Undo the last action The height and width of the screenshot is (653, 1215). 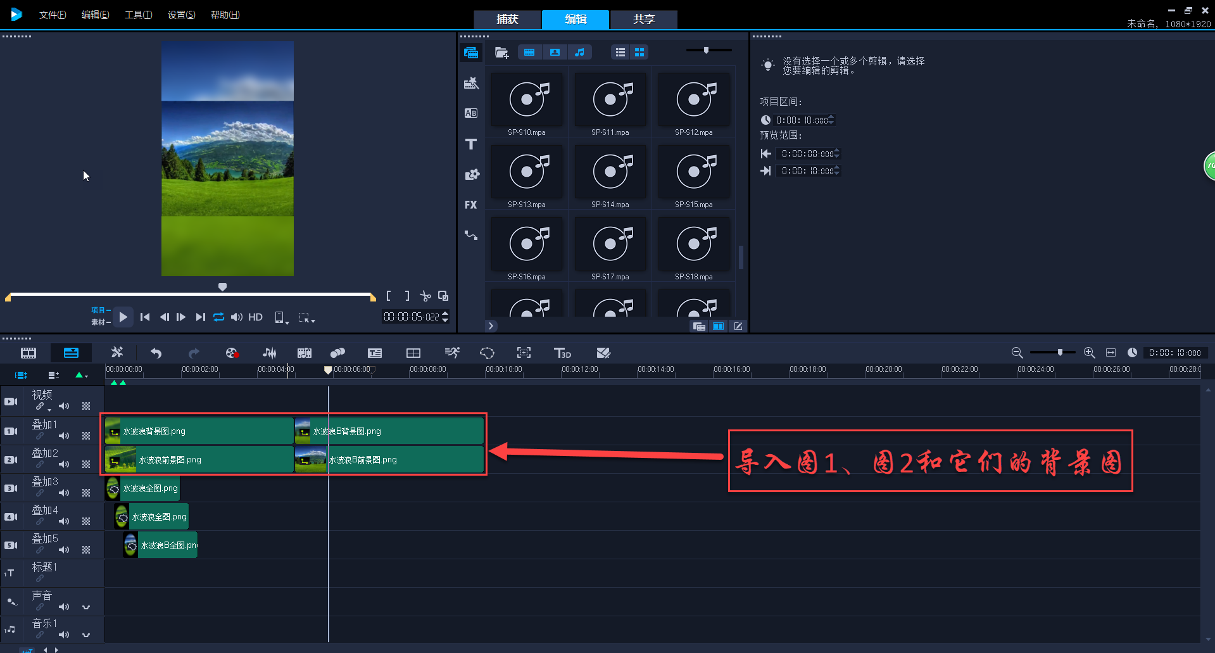click(x=156, y=353)
